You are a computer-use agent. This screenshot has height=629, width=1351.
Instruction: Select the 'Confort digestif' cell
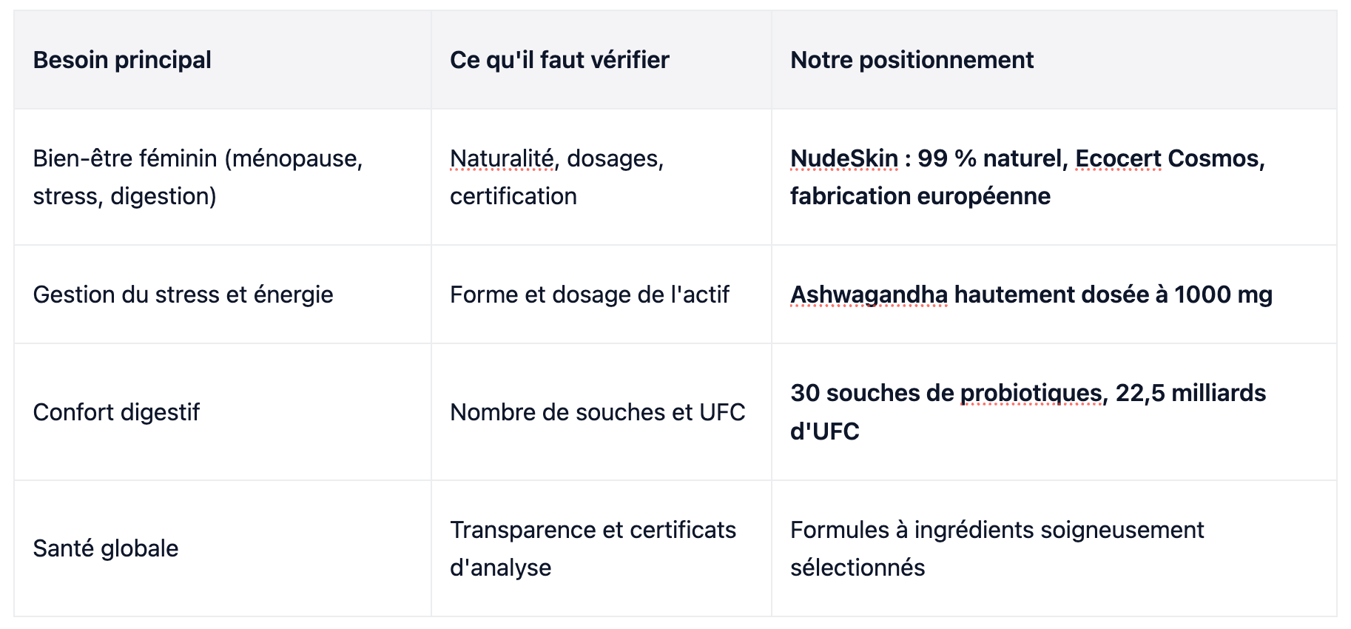222,411
